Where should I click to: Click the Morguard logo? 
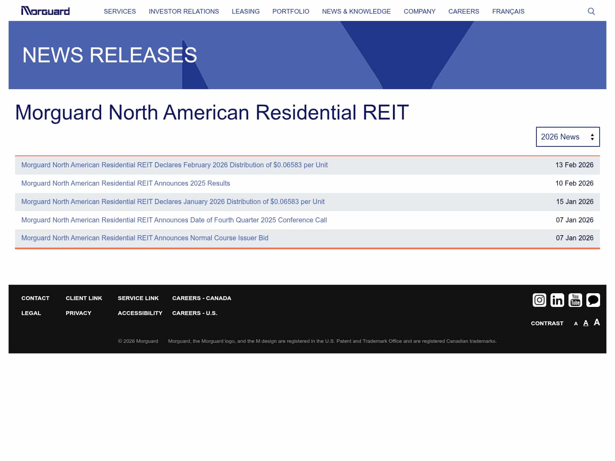tap(45, 11)
